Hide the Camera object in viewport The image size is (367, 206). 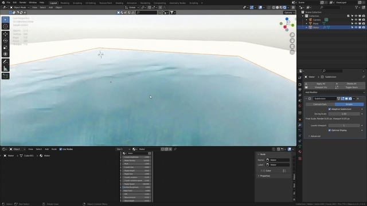pos(356,20)
